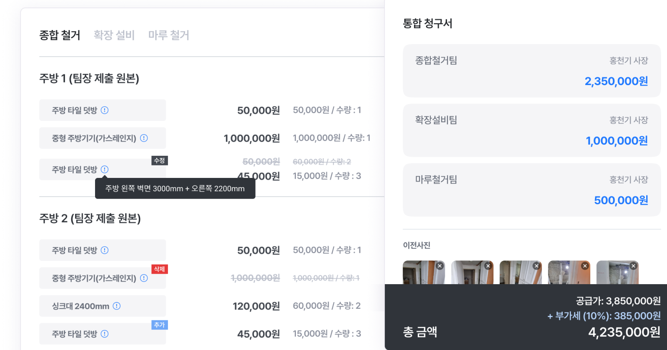Screen dimensions: 667x350
Task: Switch to the 확장 설비 tab
Action: (x=114, y=35)
